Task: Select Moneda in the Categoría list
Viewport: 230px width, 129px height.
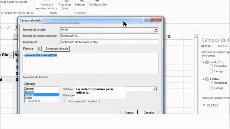Action: [42, 95]
